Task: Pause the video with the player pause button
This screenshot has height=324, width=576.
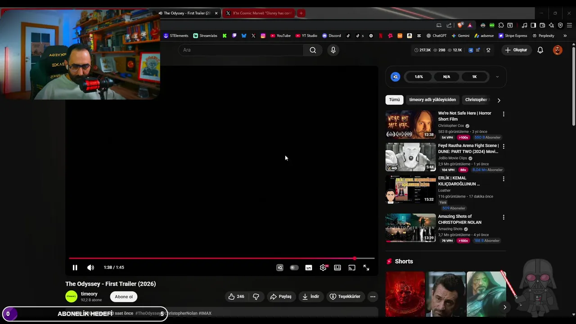Action: tap(75, 267)
